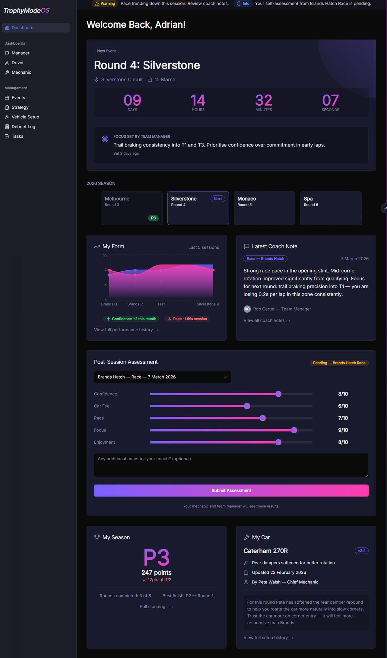Click the dropdown chevron in session selector

225,377
